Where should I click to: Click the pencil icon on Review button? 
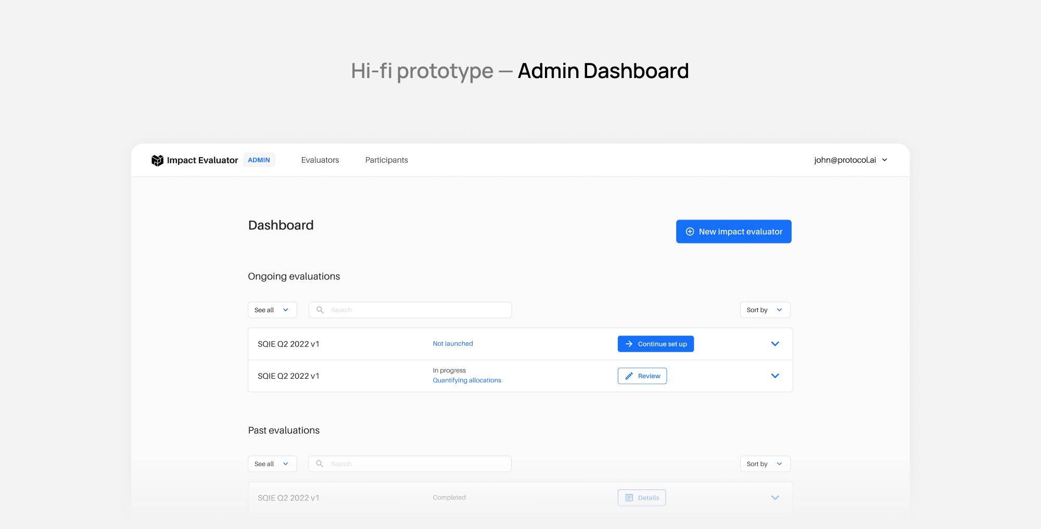coord(629,376)
